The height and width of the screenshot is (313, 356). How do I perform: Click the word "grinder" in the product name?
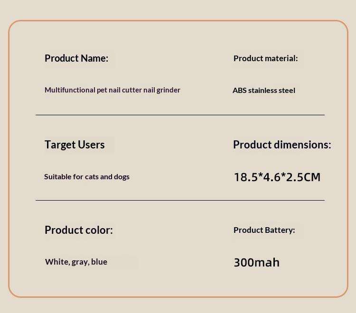[168, 90]
